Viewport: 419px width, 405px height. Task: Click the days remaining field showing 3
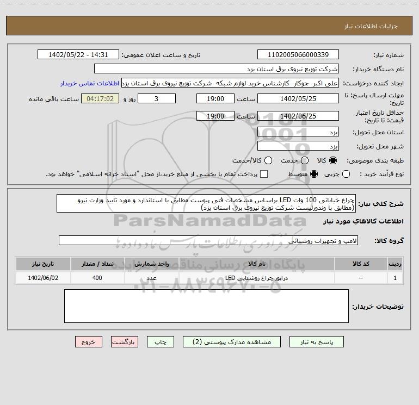click(157, 98)
